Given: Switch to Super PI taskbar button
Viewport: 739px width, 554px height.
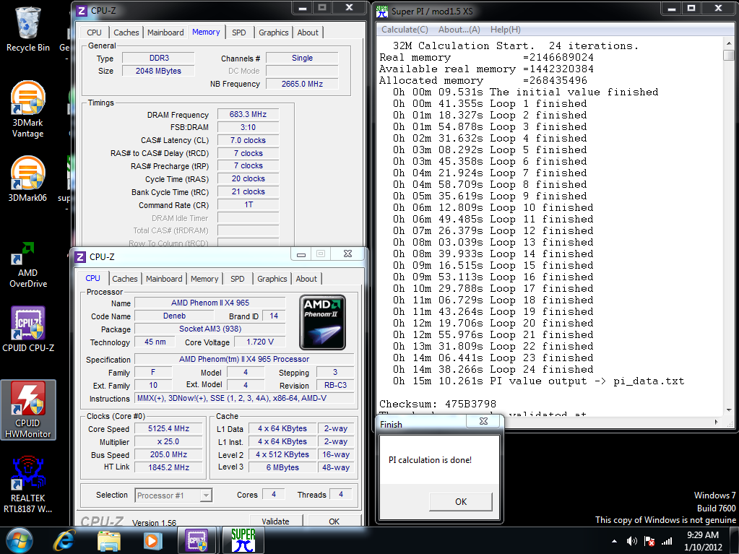Looking at the screenshot, I should click(243, 540).
